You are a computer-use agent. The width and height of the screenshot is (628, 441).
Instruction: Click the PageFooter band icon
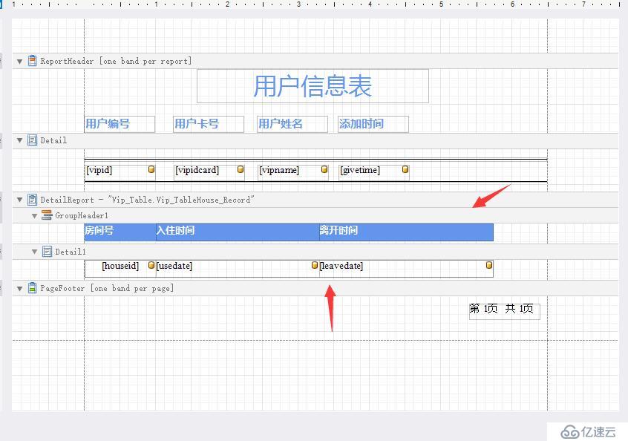point(32,288)
